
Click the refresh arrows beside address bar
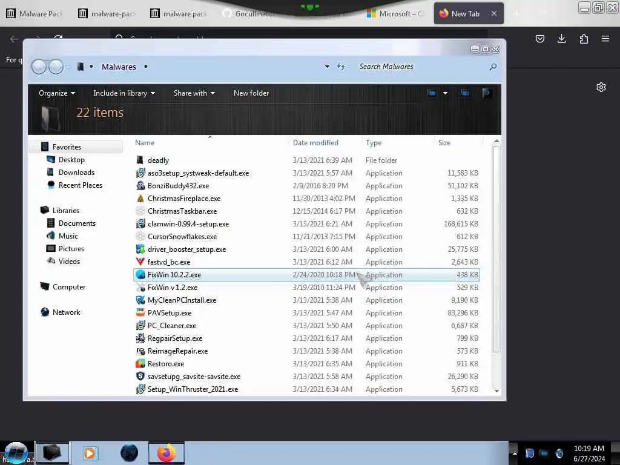coord(341,67)
